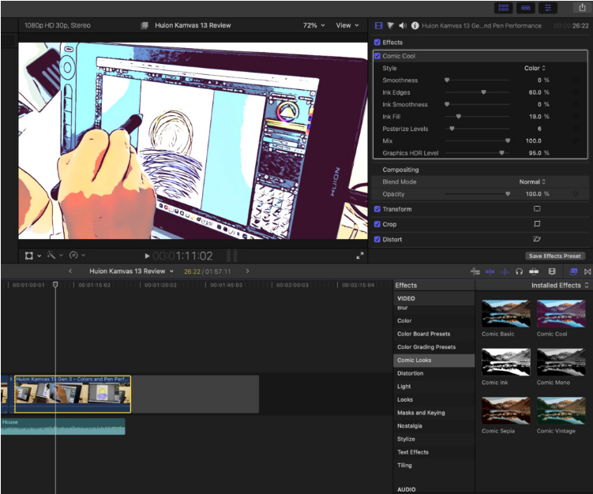Open the enhancements magic wand popup
The width and height of the screenshot is (593, 494).
tap(54, 256)
